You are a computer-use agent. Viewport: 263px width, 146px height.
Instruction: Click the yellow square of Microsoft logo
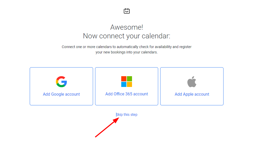coord(129,84)
